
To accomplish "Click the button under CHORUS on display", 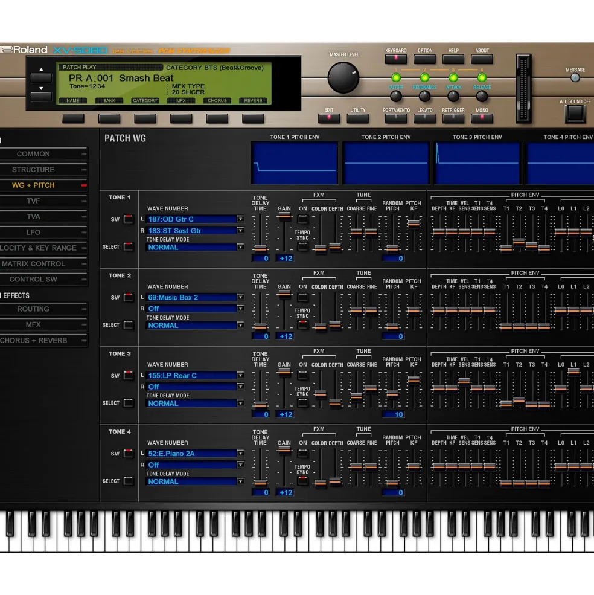I will click(x=217, y=119).
